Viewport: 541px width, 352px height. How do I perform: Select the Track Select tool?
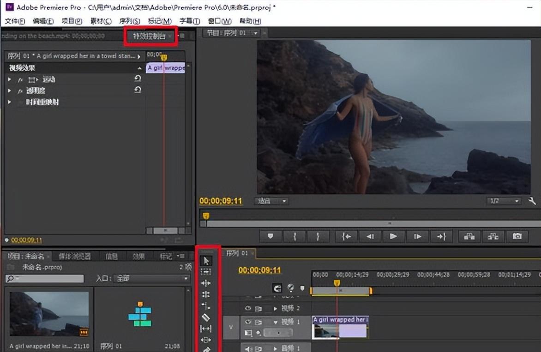pos(206,272)
